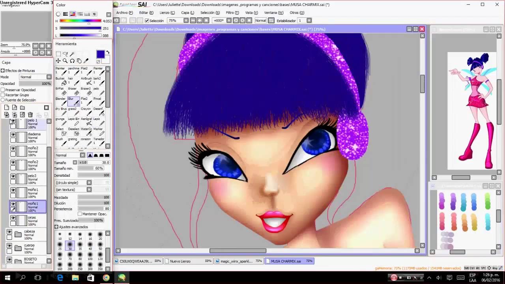Choose the Select pen tool
Image resolution: width=505 pixels, height=284 pixels.
(61, 131)
